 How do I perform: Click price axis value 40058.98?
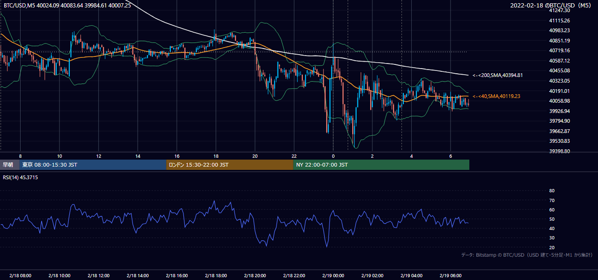pos(559,101)
